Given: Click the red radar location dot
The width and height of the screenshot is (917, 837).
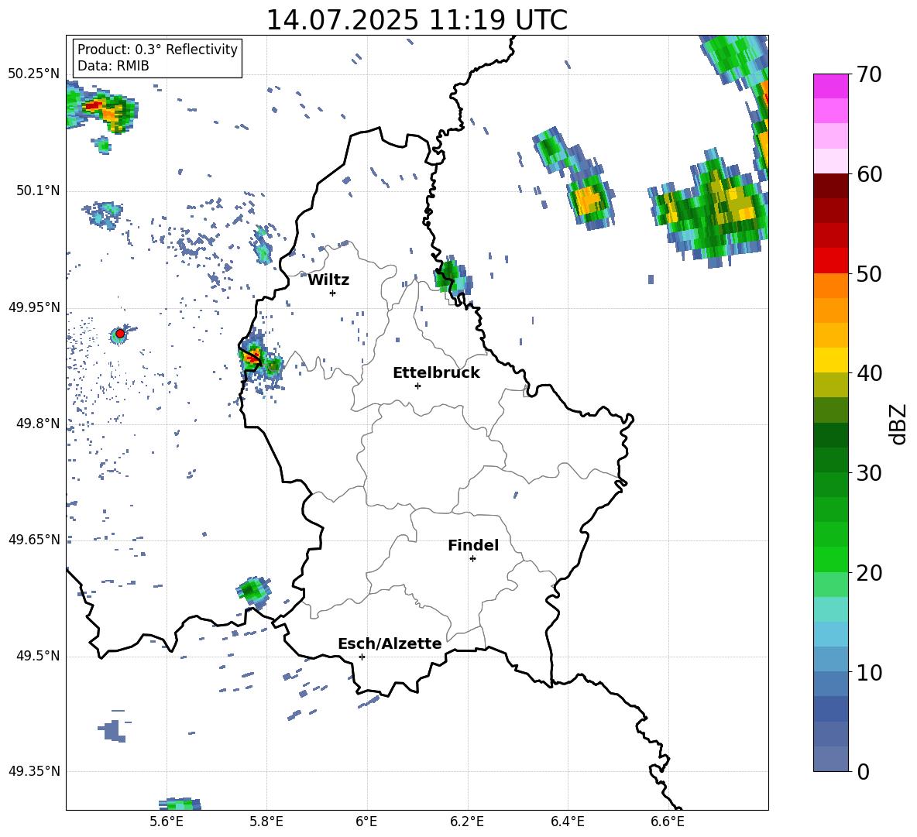Looking at the screenshot, I should pos(120,334).
